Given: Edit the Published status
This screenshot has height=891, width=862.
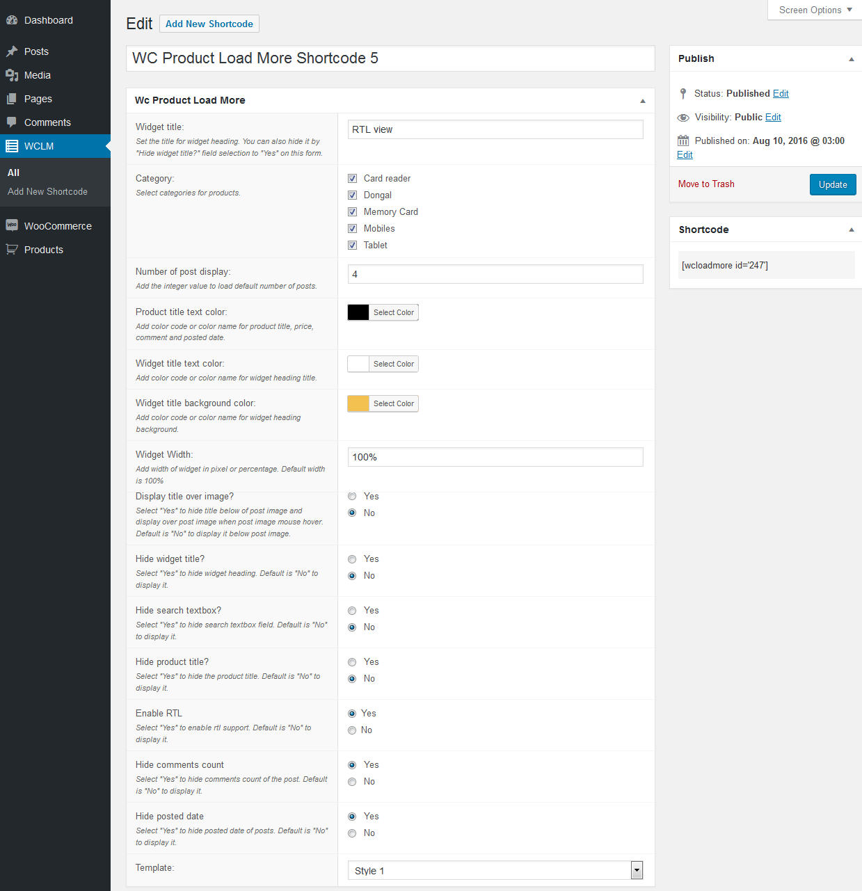Looking at the screenshot, I should tap(781, 93).
